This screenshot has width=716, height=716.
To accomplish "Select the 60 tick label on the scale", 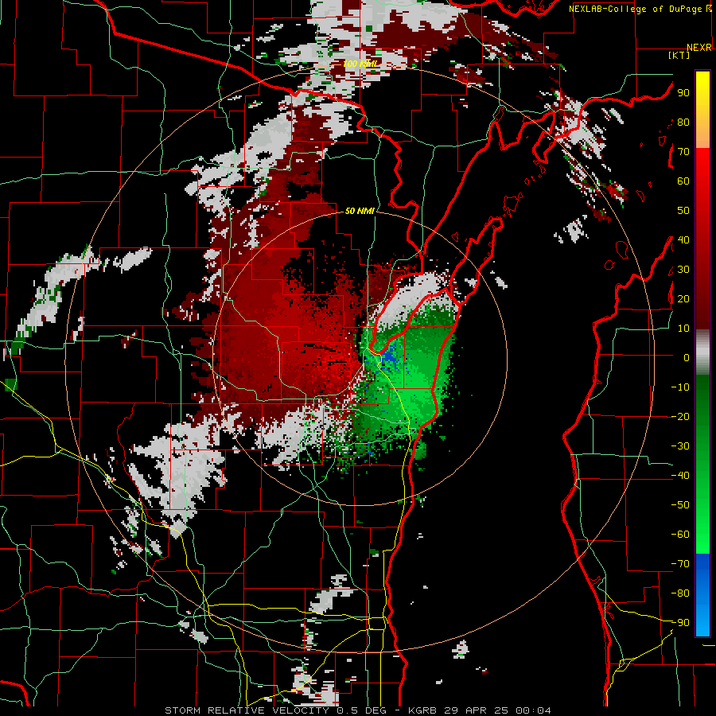I will coord(683,181).
